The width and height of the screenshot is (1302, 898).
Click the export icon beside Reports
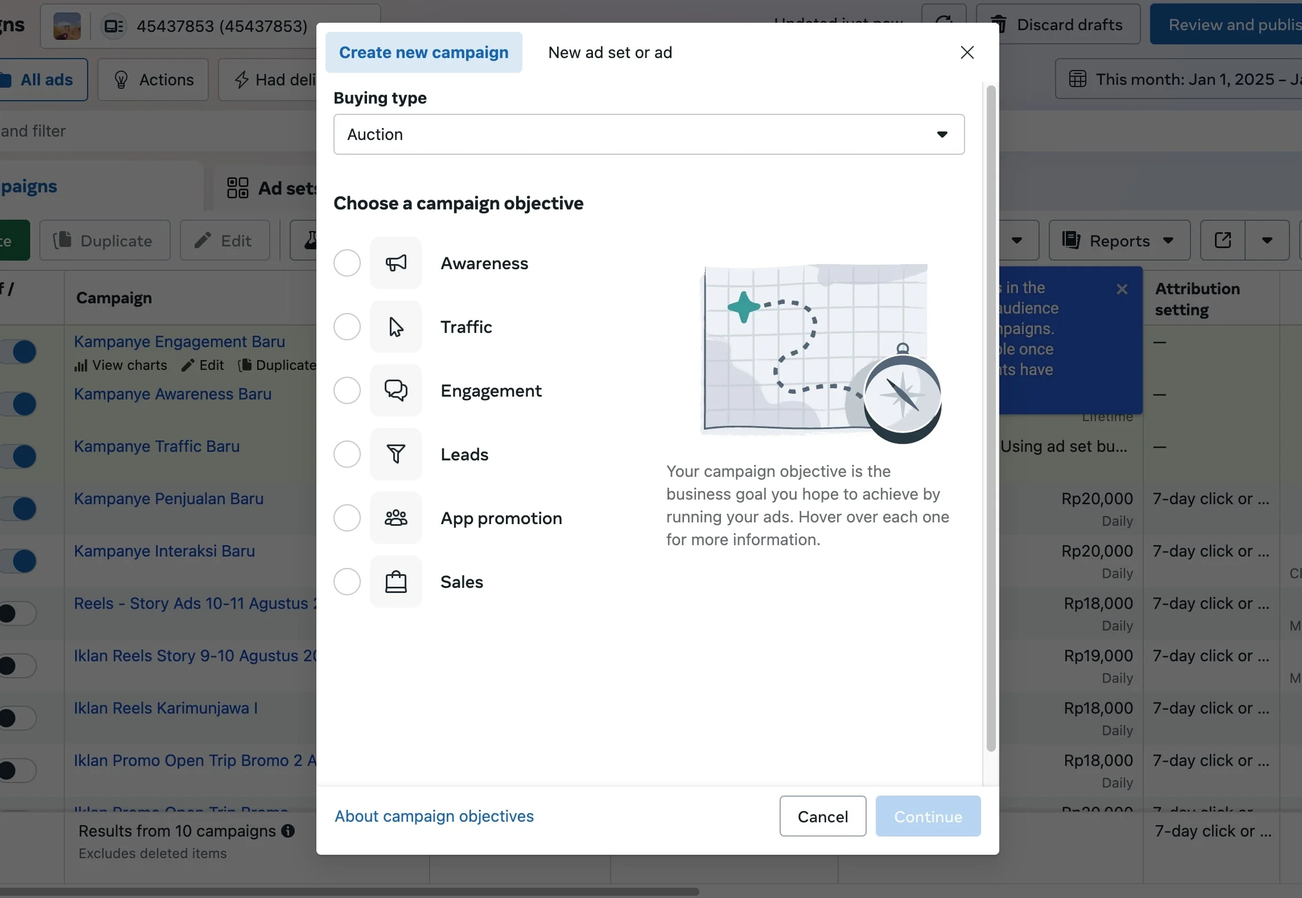click(x=1222, y=240)
